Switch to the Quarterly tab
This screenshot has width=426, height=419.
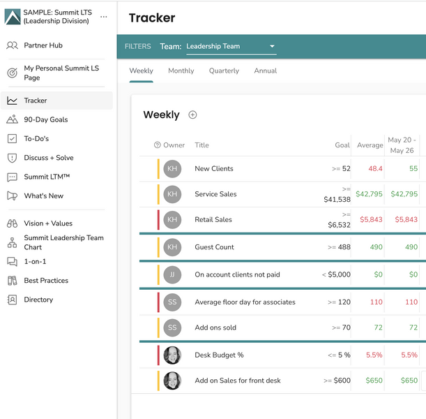224,71
